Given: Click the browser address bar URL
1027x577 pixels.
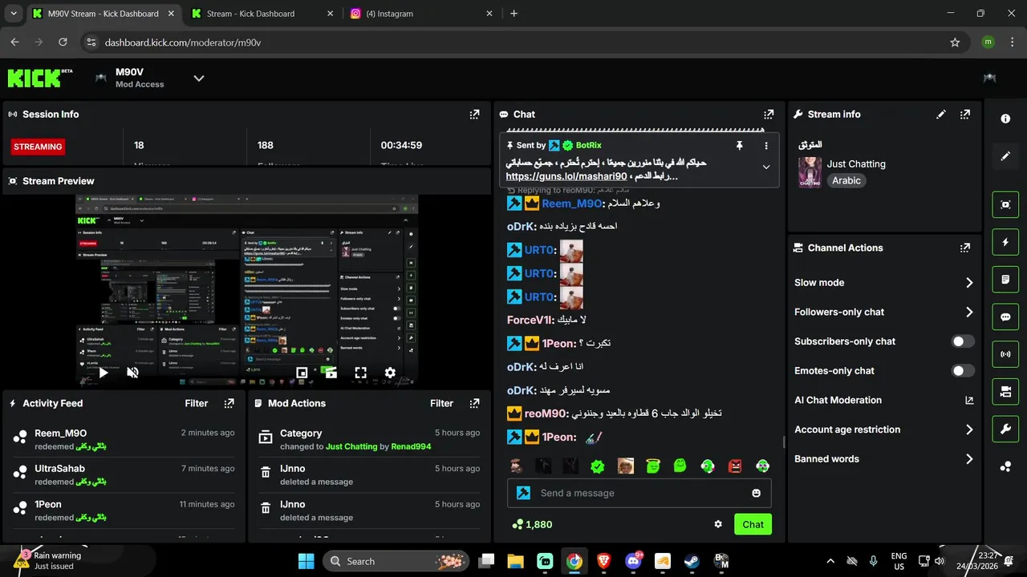Looking at the screenshot, I should tap(183, 42).
